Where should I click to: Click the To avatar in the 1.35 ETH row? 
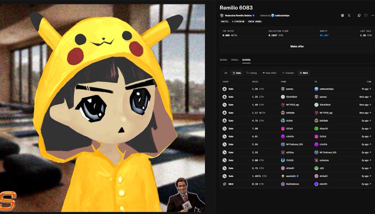pos(316,89)
